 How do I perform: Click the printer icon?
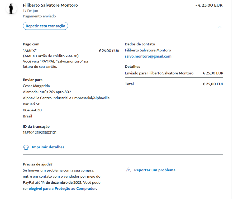pos(26,147)
